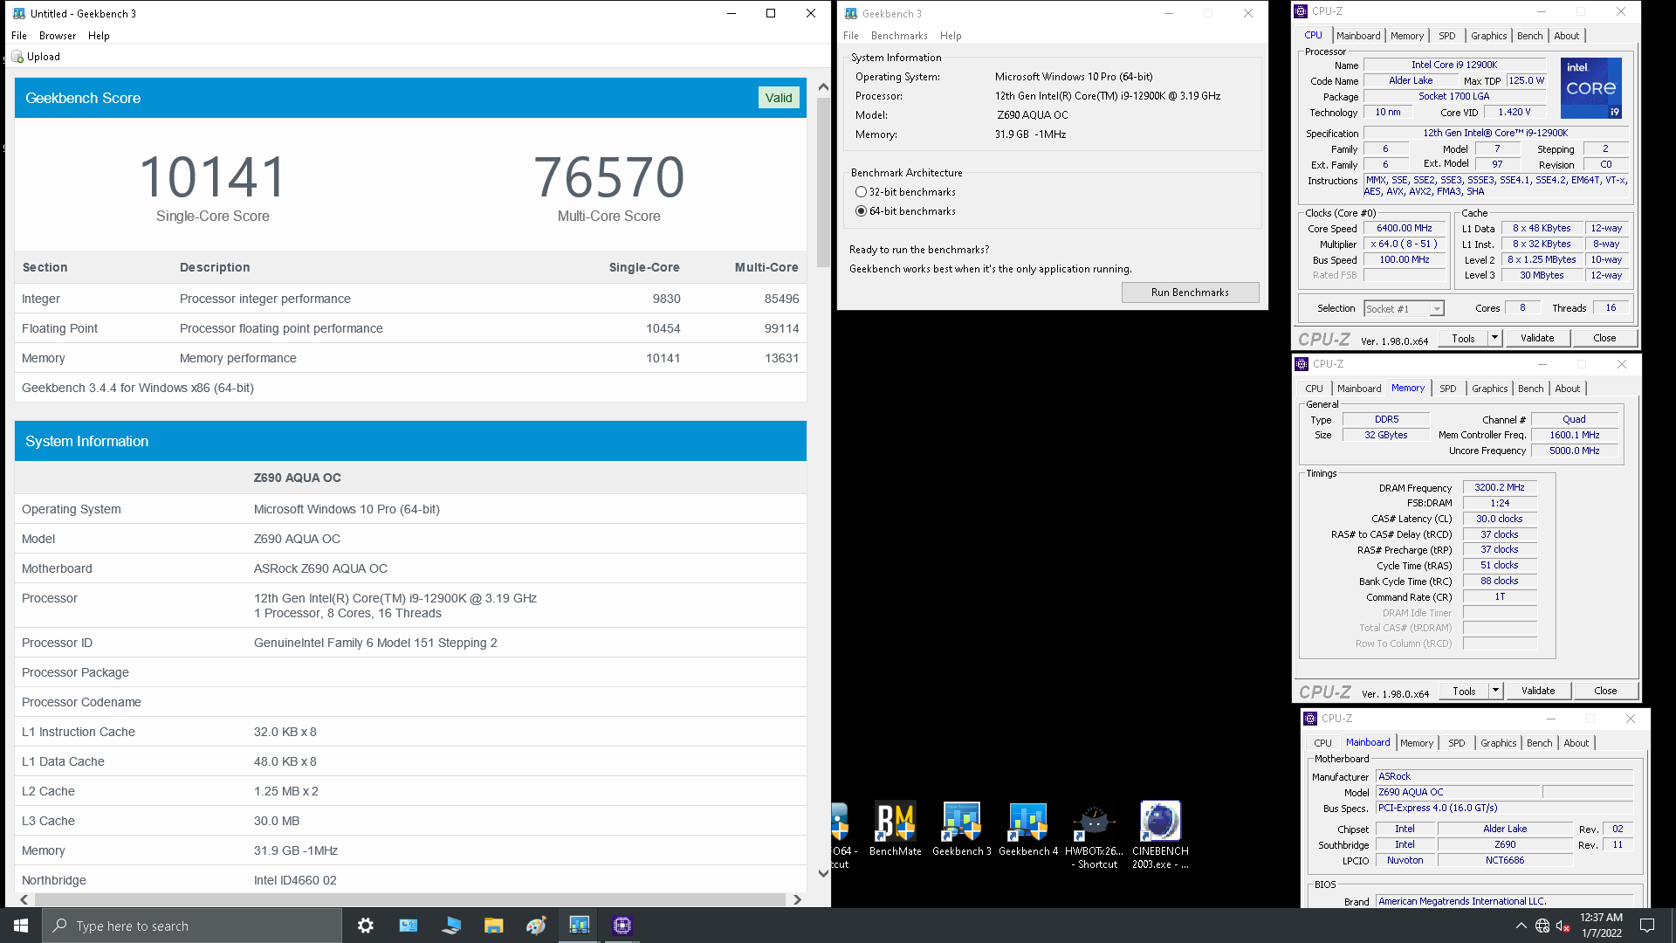Image resolution: width=1676 pixels, height=943 pixels.
Task: Switch to Memory tab in Mainboard CPU-Z
Action: pyautogui.click(x=1417, y=743)
